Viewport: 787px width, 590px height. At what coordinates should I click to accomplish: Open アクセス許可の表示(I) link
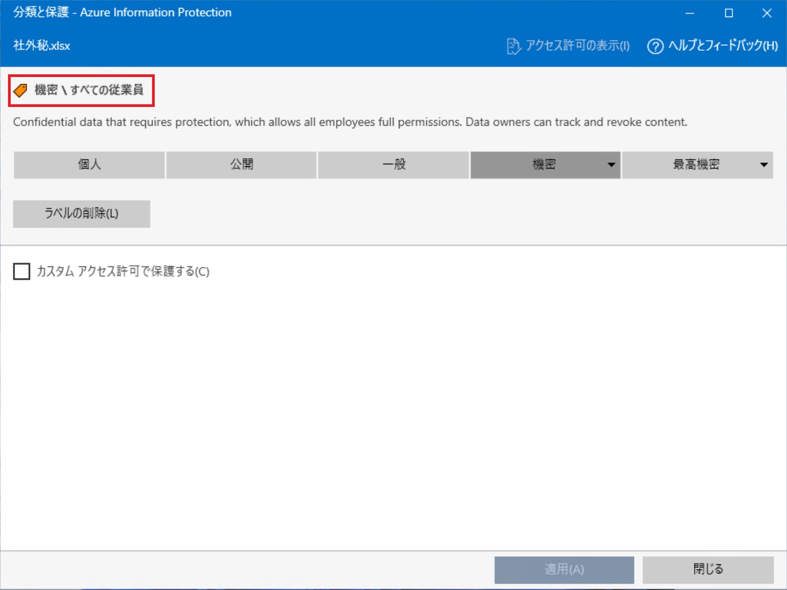[577, 46]
